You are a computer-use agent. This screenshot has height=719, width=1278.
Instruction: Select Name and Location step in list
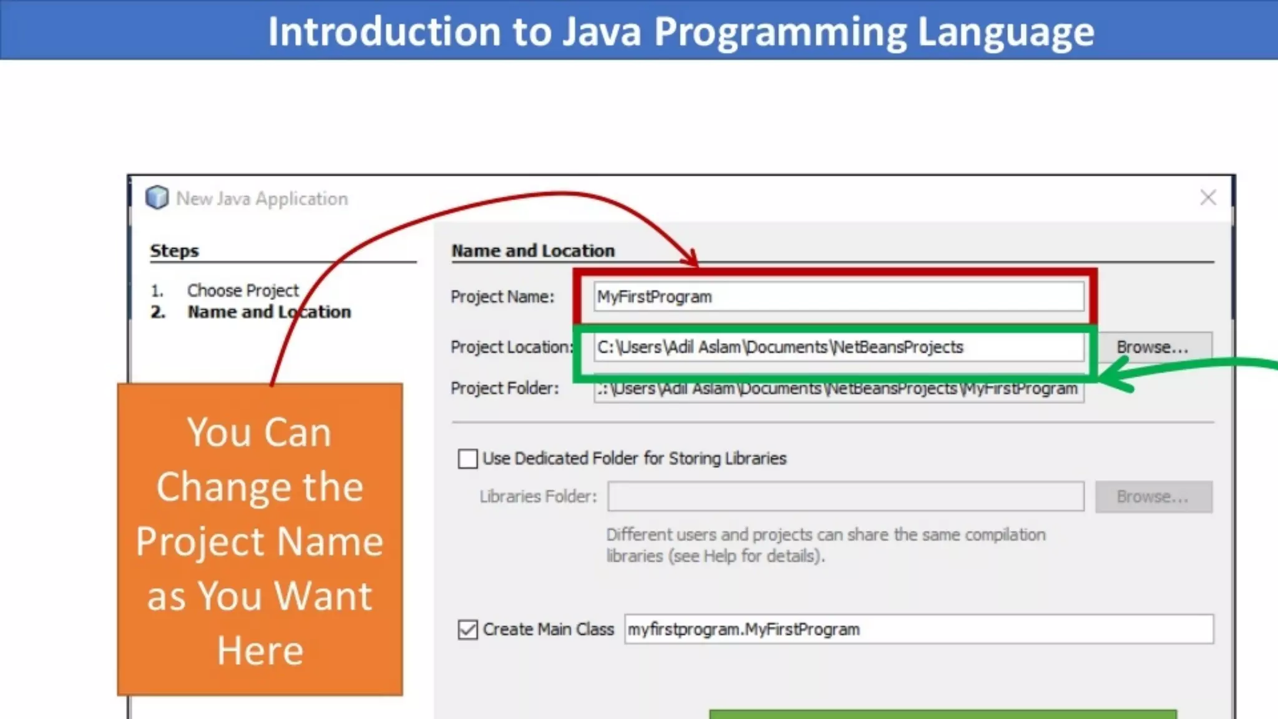[269, 312]
